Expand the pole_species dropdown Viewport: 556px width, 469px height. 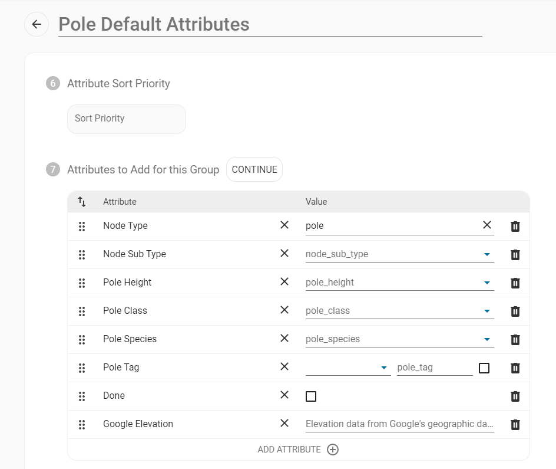(487, 339)
